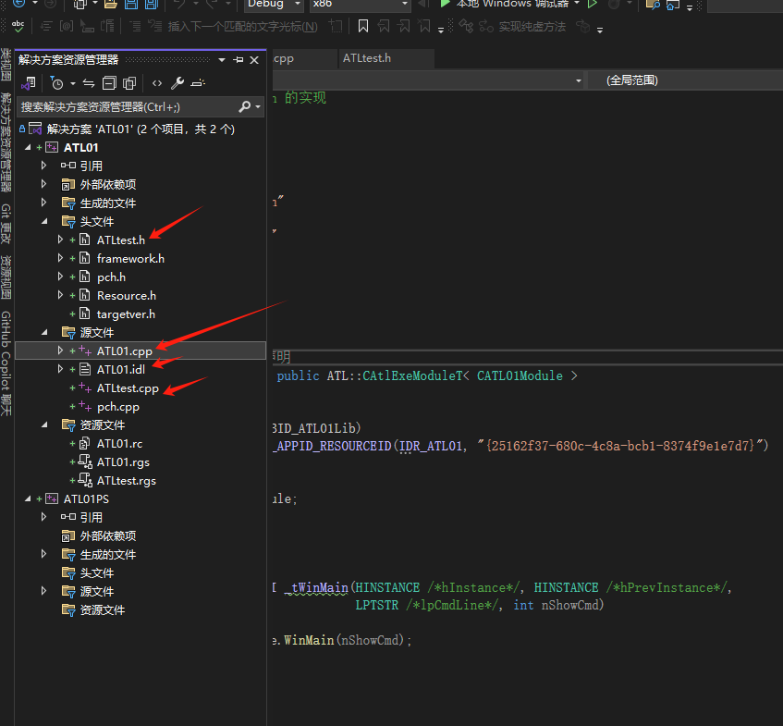
Task: Click Start Without Debugging outline play icon
Action: [x=593, y=5]
